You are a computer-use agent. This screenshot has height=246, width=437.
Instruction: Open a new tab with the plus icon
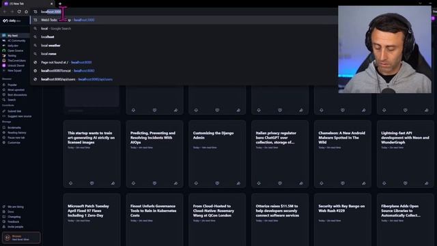(x=60, y=3)
